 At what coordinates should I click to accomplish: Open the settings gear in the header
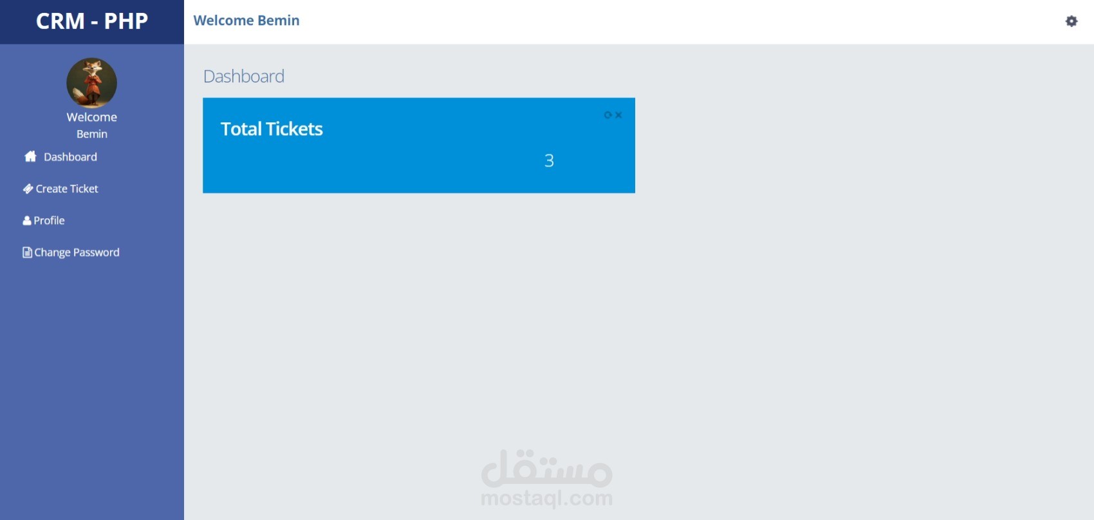[x=1071, y=21]
